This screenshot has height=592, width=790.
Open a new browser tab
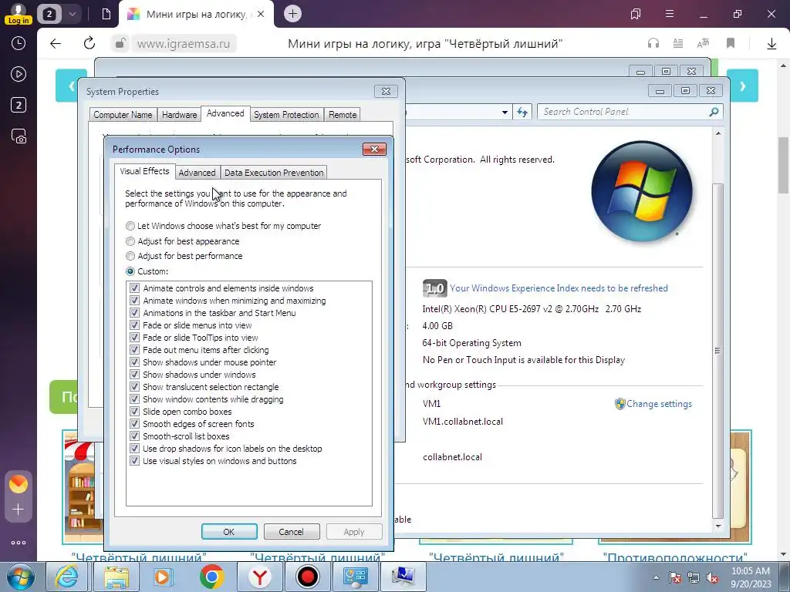(x=292, y=14)
